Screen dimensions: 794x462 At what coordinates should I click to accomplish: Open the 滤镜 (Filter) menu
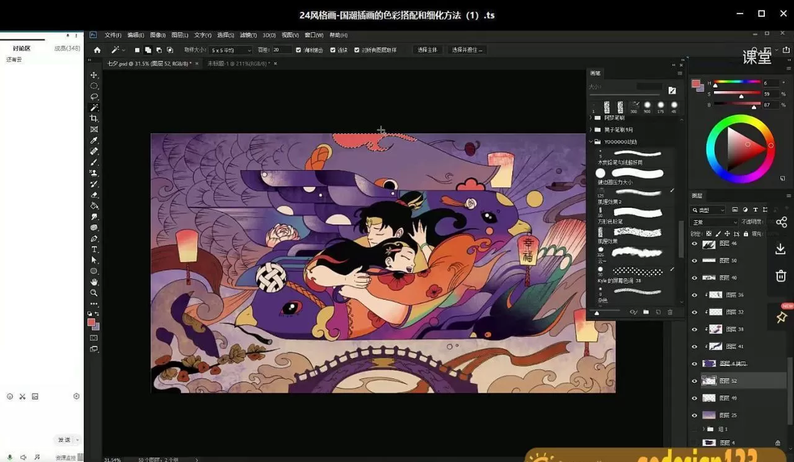tap(248, 35)
